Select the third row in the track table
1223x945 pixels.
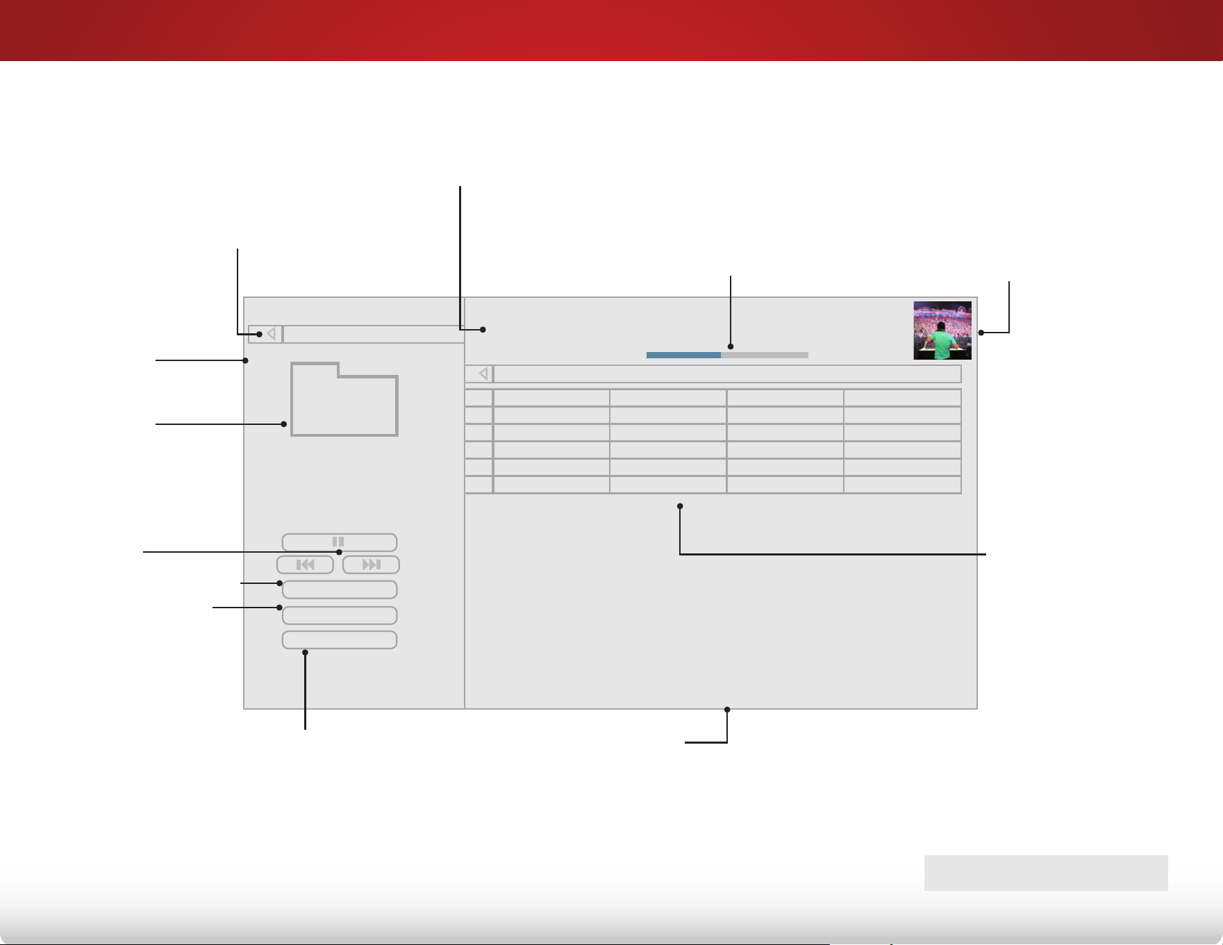(x=713, y=433)
